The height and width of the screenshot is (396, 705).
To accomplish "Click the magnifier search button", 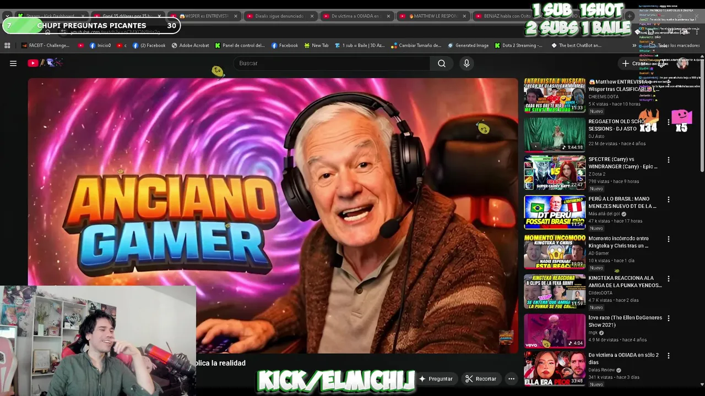I will 442,63.
